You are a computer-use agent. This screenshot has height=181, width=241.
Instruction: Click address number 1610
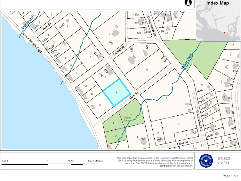[x=210, y=136]
